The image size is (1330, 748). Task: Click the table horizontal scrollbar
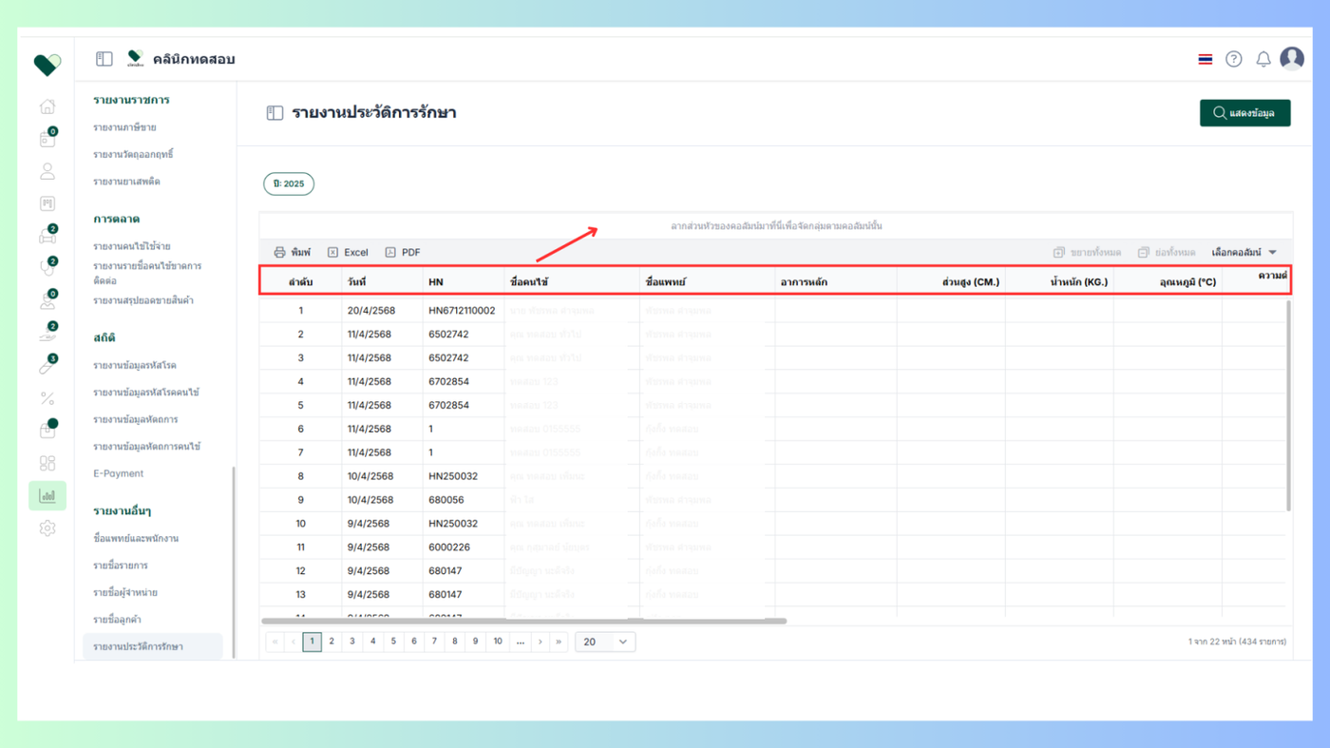pyautogui.click(x=524, y=622)
